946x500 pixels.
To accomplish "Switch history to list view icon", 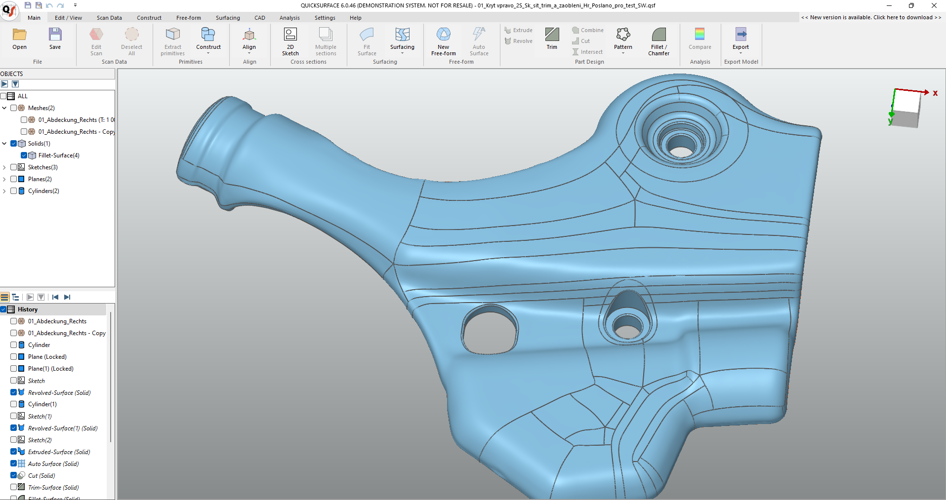I will pyautogui.click(x=4, y=297).
